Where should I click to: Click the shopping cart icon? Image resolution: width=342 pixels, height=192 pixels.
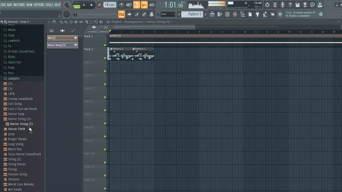tap(280, 14)
